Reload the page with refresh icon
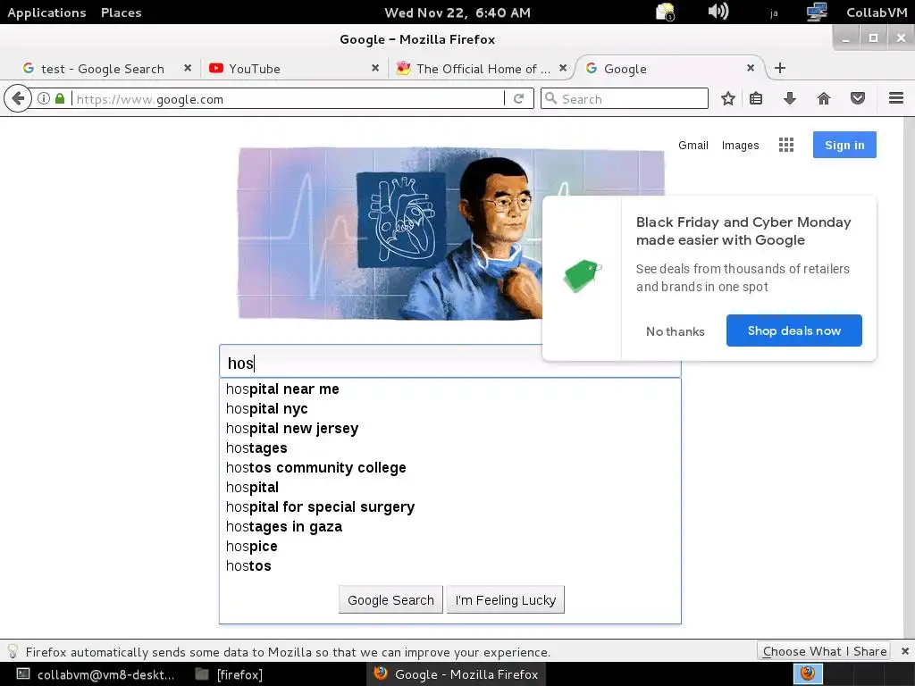The height and width of the screenshot is (686, 915). click(x=518, y=98)
